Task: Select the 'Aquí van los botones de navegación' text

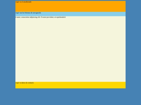Action: [28, 13]
